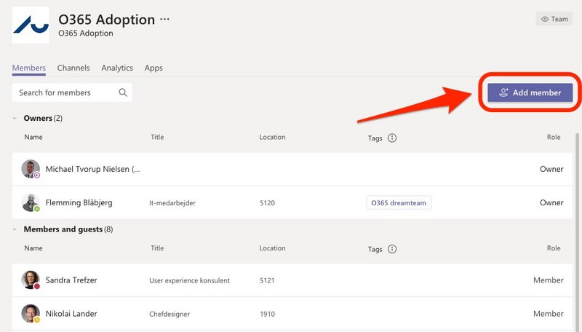
Task: Collapse the Owners section
Action: click(x=15, y=118)
